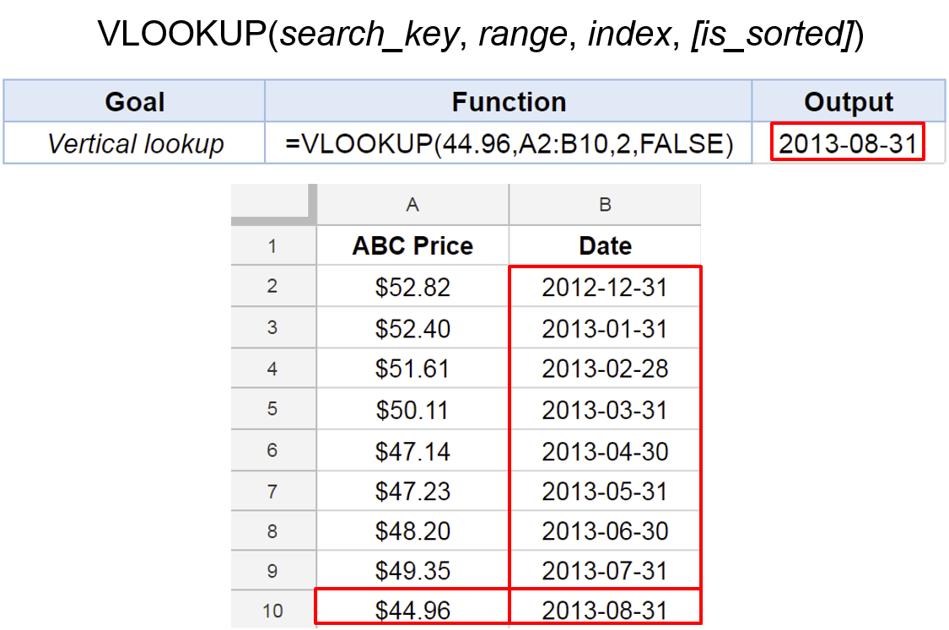The height and width of the screenshot is (630, 949).
Task: Select column A header
Action: coord(412,205)
